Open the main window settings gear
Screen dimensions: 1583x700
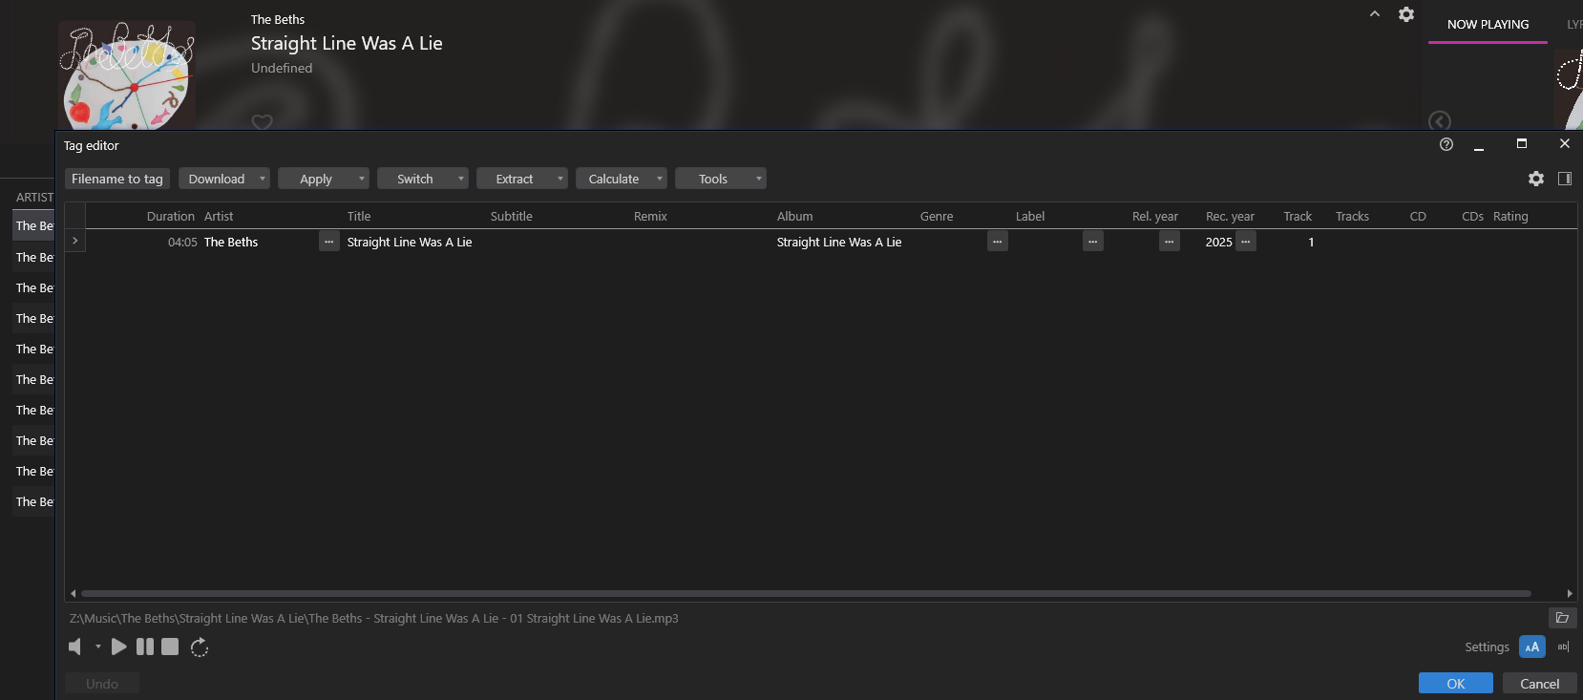[1406, 14]
